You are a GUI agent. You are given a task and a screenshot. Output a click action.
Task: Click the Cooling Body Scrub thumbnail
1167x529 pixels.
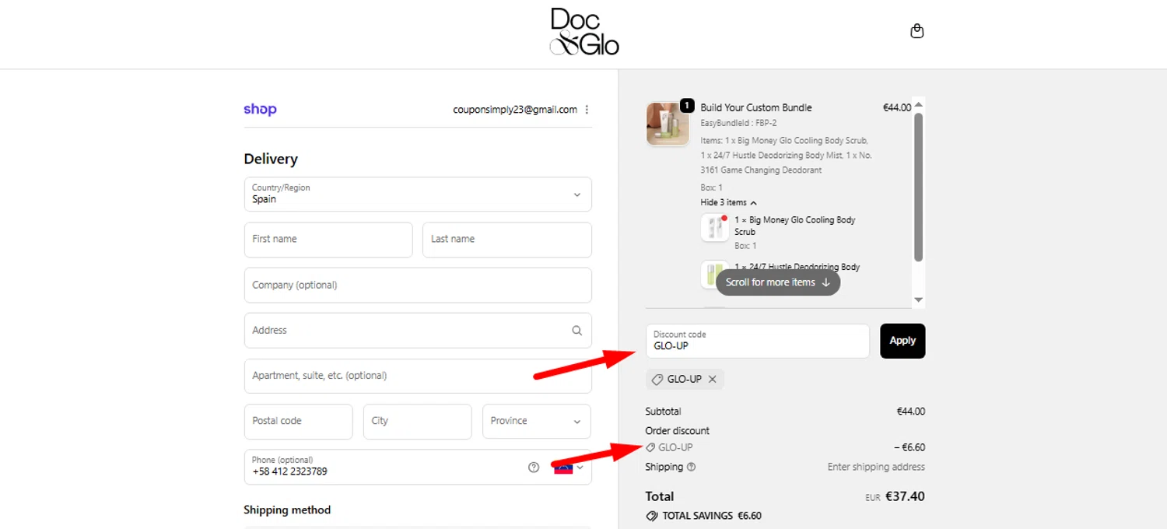click(715, 227)
